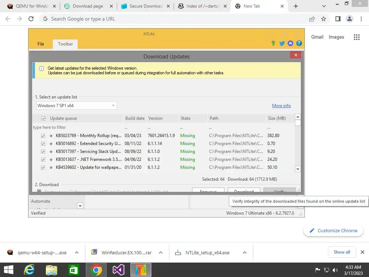Open Chrome tab search chevron

[x=324, y=6]
